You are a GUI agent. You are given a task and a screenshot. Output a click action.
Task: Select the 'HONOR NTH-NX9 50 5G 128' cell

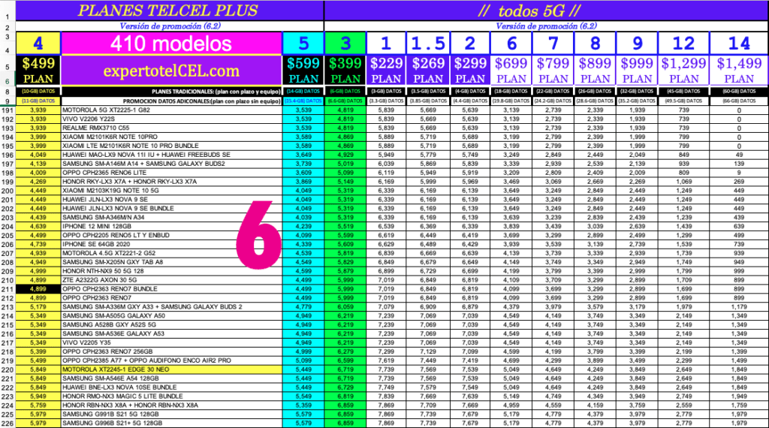[x=171, y=271]
